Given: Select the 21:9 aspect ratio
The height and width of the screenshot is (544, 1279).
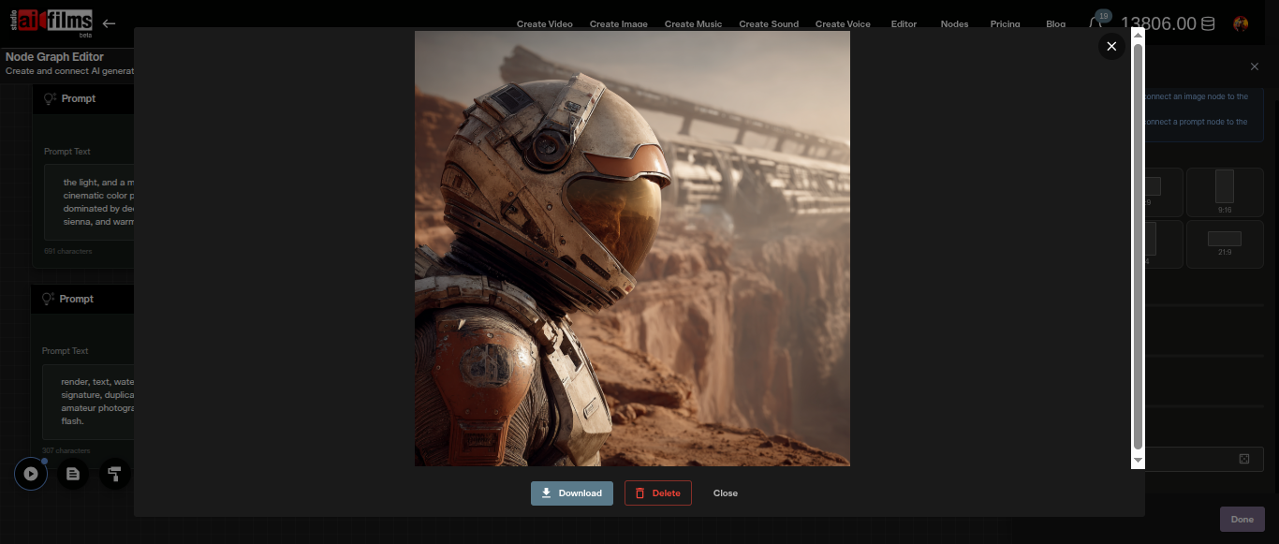Looking at the screenshot, I should (x=1225, y=244).
